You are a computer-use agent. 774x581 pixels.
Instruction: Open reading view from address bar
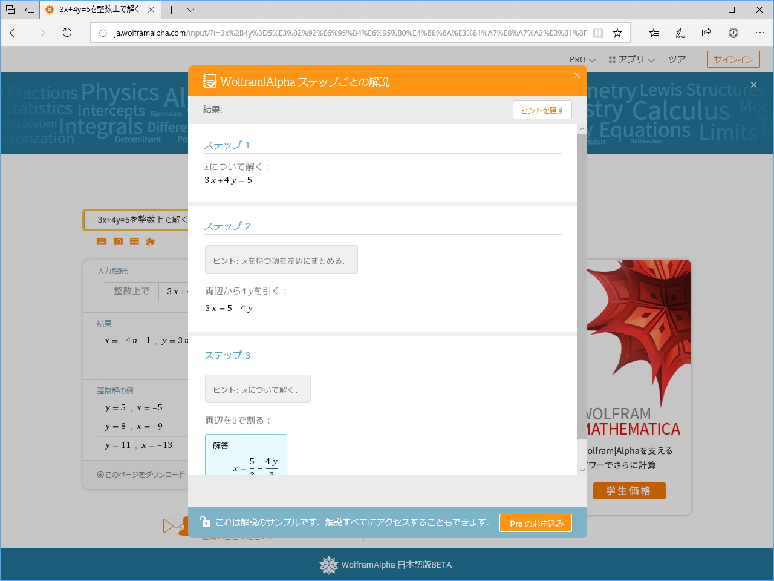pyautogui.click(x=598, y=33)
